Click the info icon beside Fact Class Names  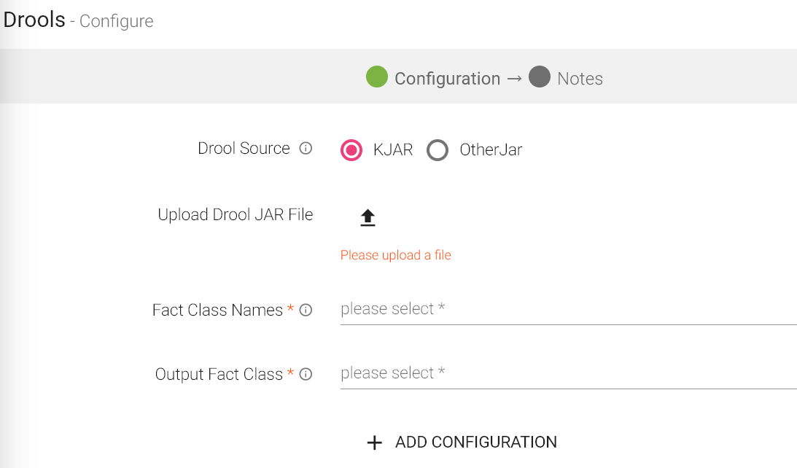pos(306,310)
